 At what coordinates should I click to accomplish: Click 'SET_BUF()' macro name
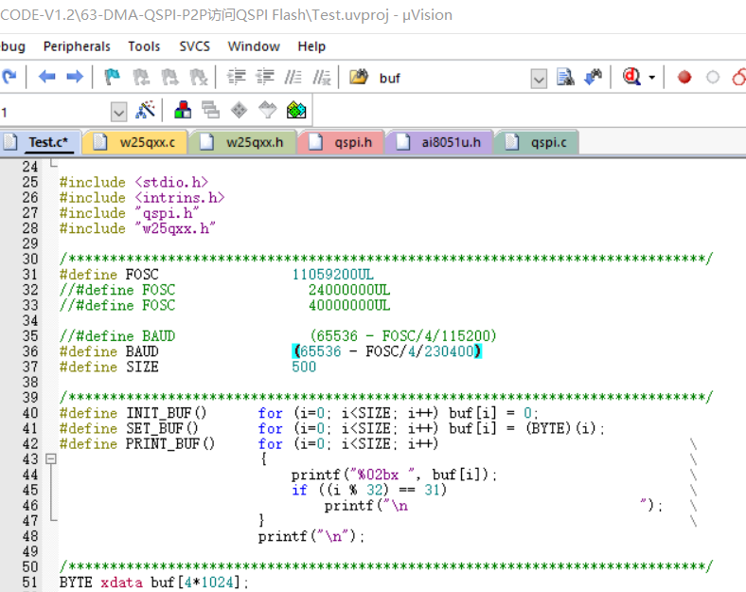click(162, 429)
